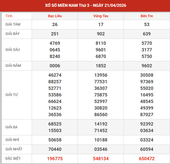Image resolution: width=170 pixels, height=164 pixels.
Task: Select Vũng Tàu second prize number 10188
Action: (101, 140)
